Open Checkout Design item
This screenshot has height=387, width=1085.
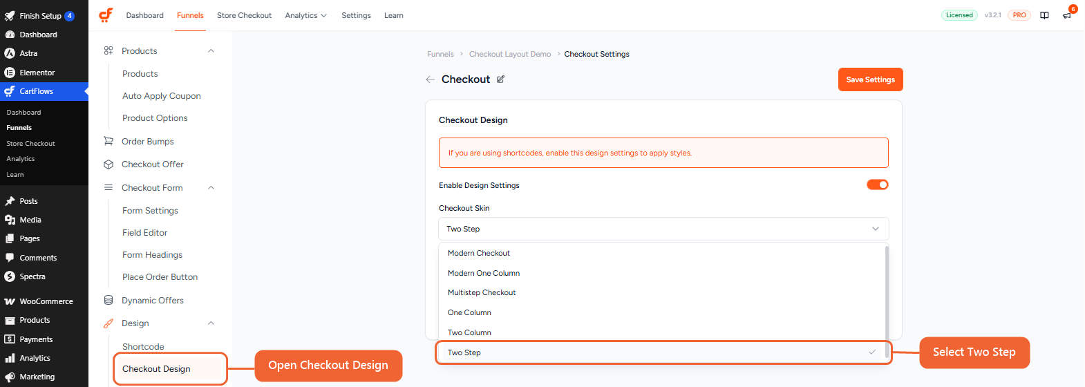click(x=156, y=369)
